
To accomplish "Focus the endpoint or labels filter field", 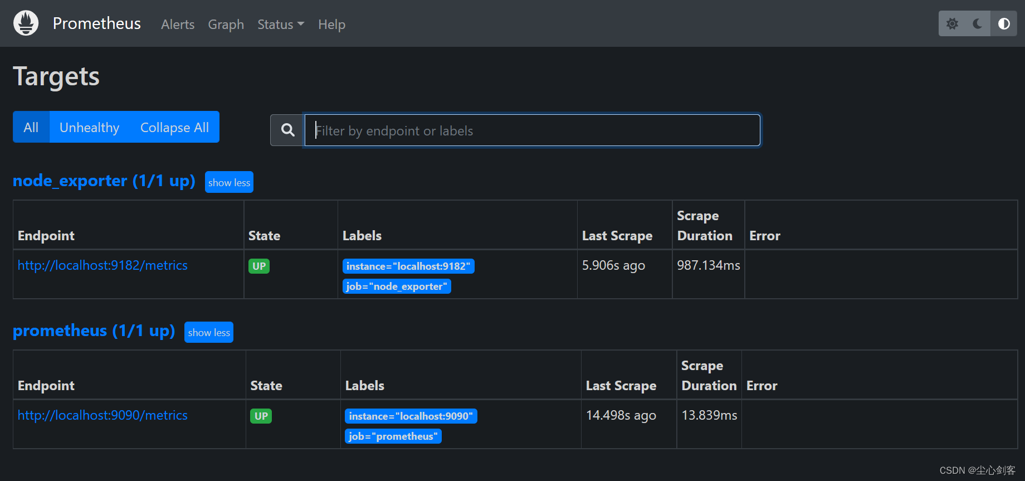I will click(532, 130).
